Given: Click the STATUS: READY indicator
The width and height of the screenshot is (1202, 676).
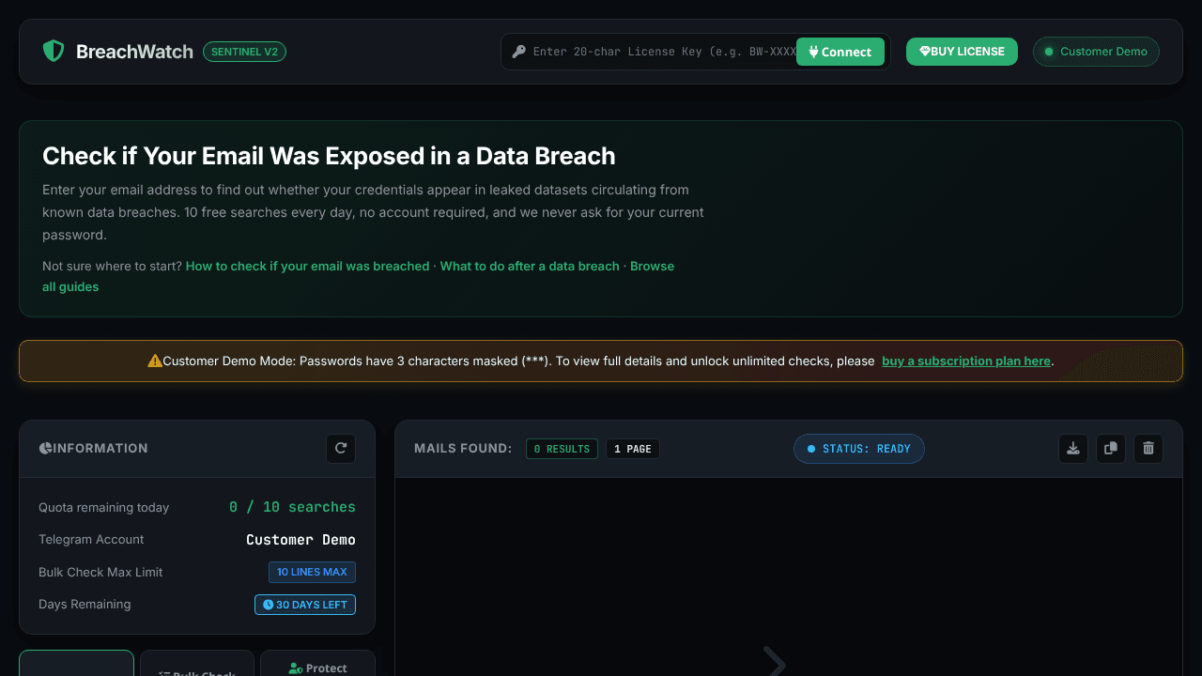Looking at the screenshot, I should [x=859, y=449].
